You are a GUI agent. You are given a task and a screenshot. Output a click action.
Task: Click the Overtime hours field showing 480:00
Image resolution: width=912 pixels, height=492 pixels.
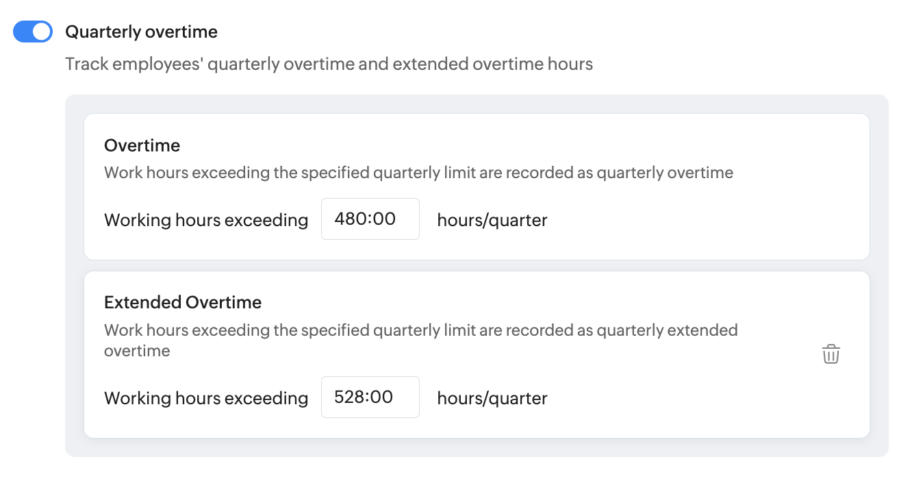pos(370,219)
